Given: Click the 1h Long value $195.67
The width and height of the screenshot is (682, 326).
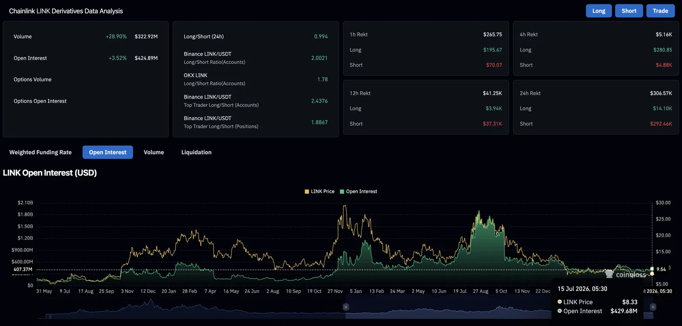Looking at the screenshot, I should coord(492,50).
